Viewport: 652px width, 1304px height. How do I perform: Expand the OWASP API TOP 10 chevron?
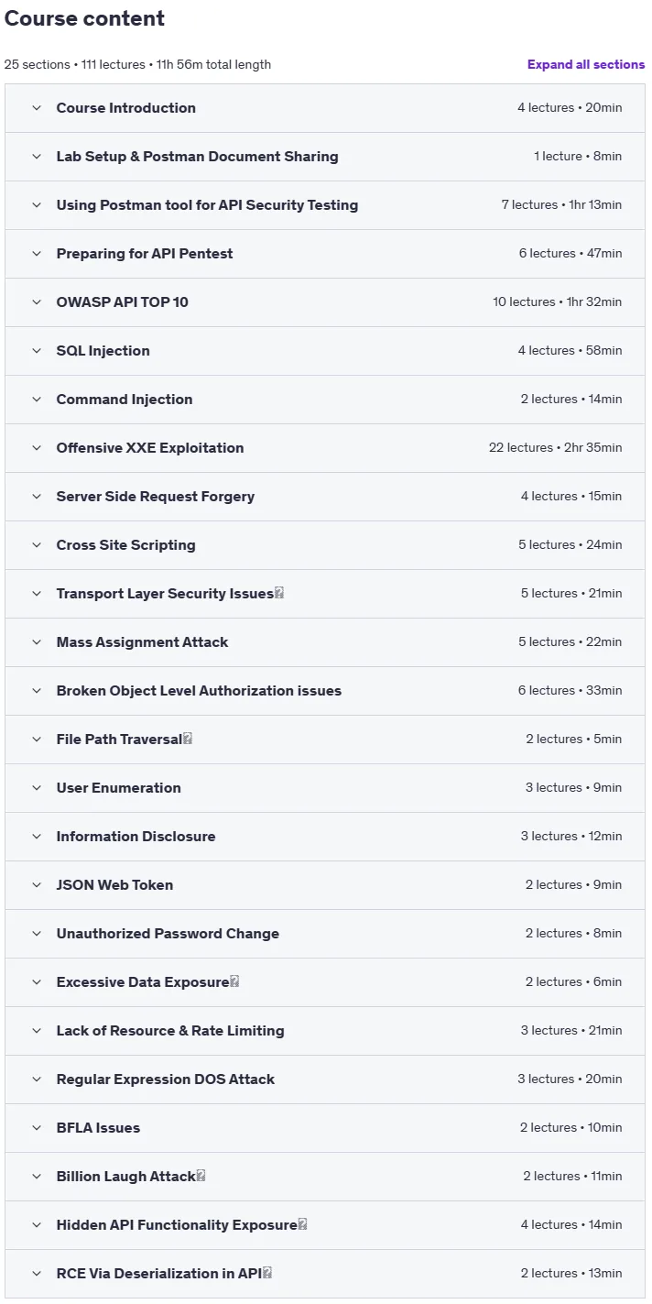[x=37, y=302]
